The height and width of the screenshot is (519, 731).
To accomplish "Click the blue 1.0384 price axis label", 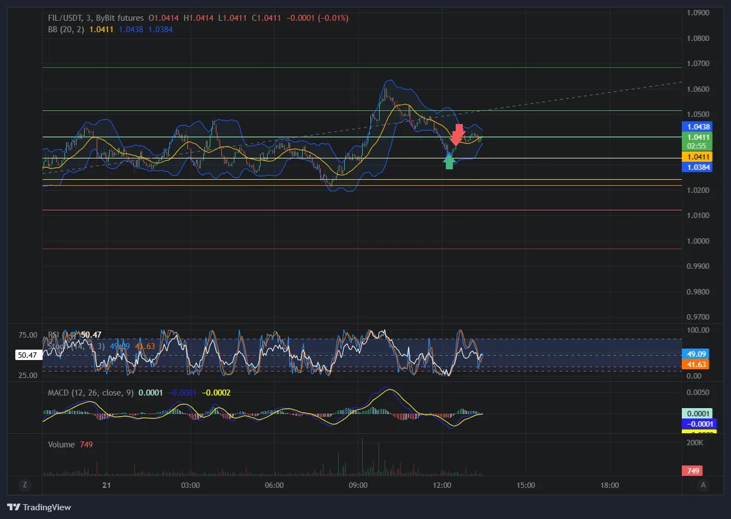I will coord(697,167).
